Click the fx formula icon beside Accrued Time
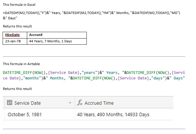This screenshot has width=196, height=134. click(x=80, y=102)
